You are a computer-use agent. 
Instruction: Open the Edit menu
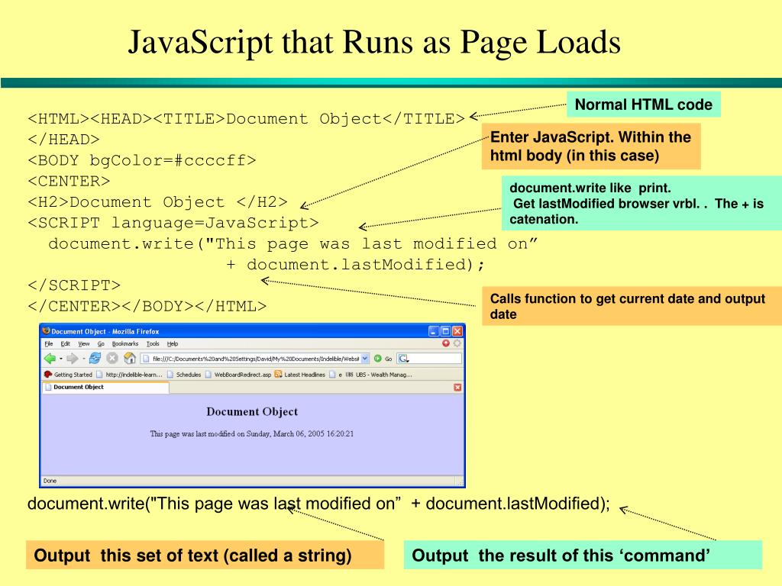click(x=66, y=344)
